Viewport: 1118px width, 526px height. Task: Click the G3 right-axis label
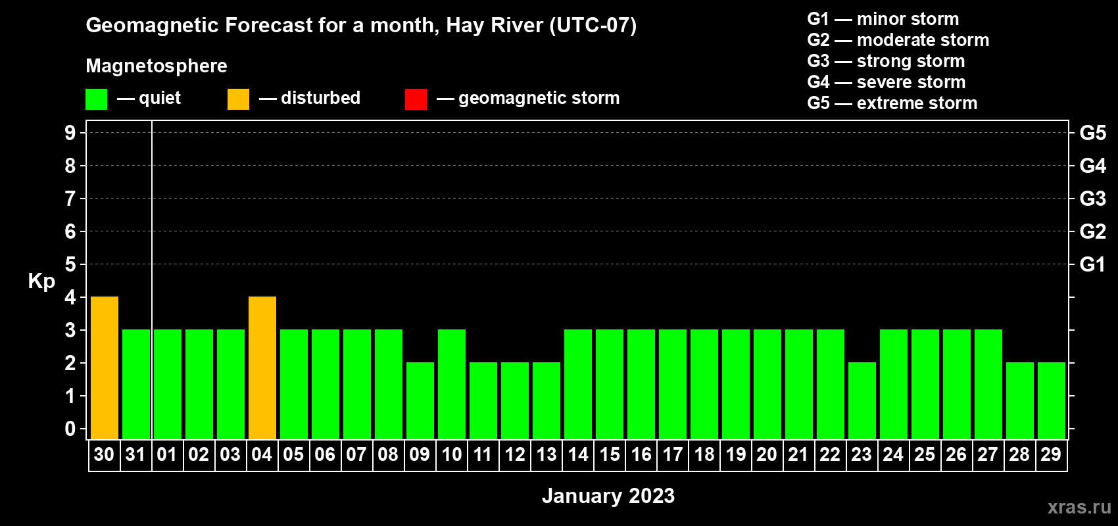1093,199
